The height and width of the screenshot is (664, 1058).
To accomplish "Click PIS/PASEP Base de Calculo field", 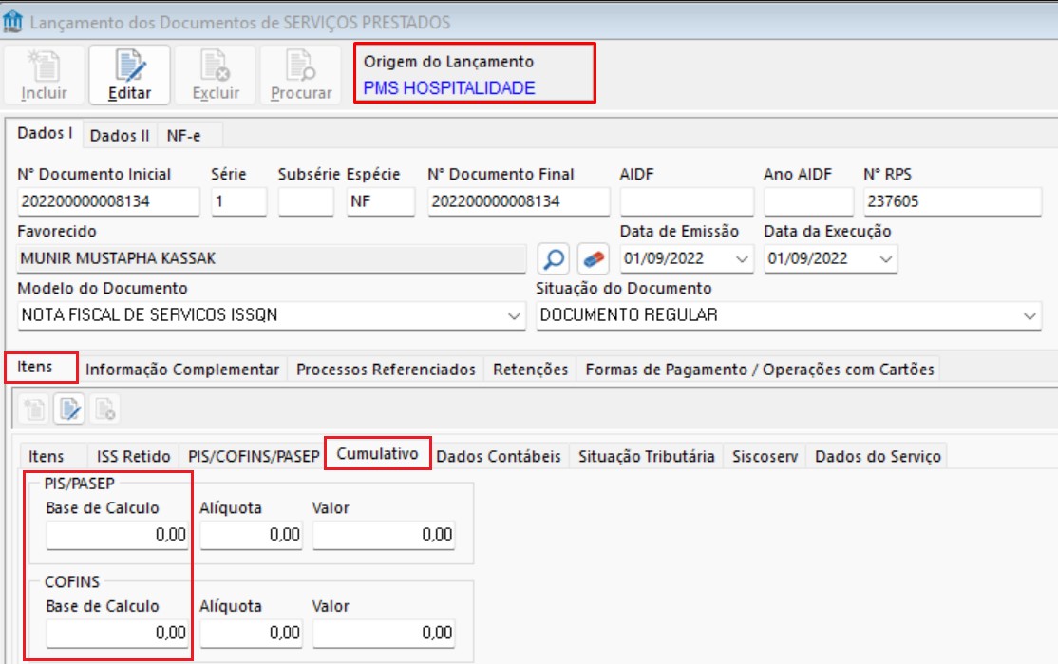I will click(117, 535).
